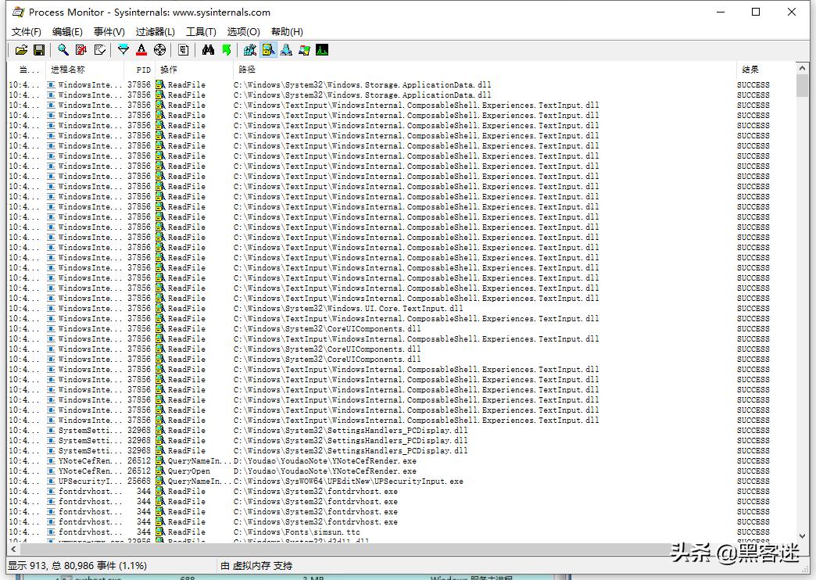This screenshot has height=580, width=816.
Task: Open the 选项(O) menu
Action: (x=243, y=32)
